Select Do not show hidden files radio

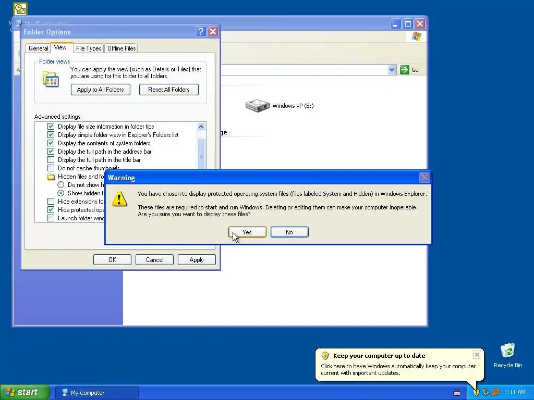pyautogui.click(x=60, y=185)
